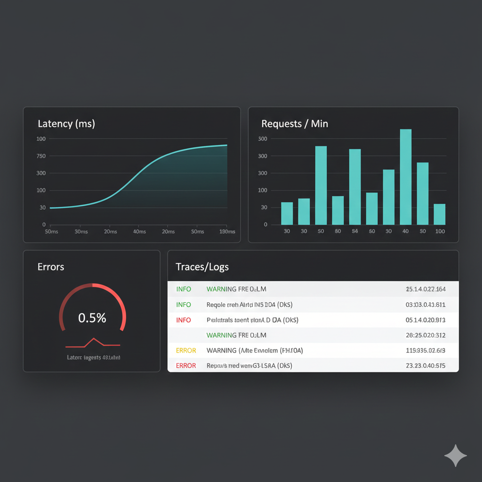Click the red ERROR badge on the last log row
Viewport: 482px width, 482px height.
click(x=186, y=366)
